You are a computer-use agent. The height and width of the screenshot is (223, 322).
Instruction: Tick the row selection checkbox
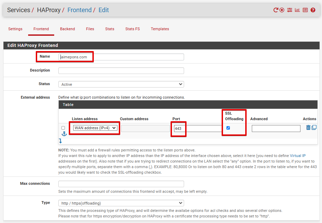(x=63, y=128)
